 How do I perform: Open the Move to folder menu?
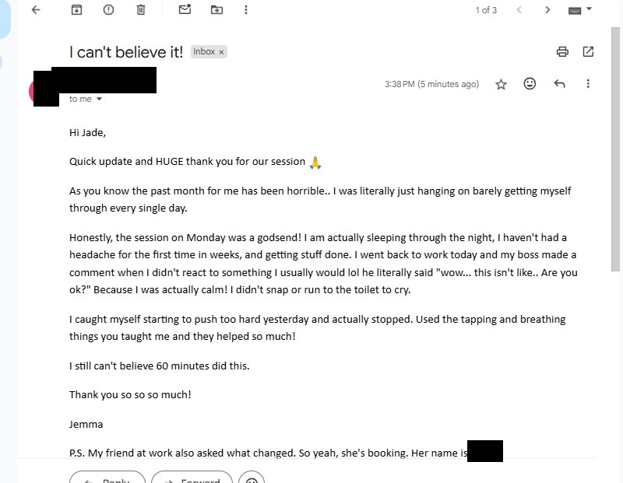tap(216, 10)
